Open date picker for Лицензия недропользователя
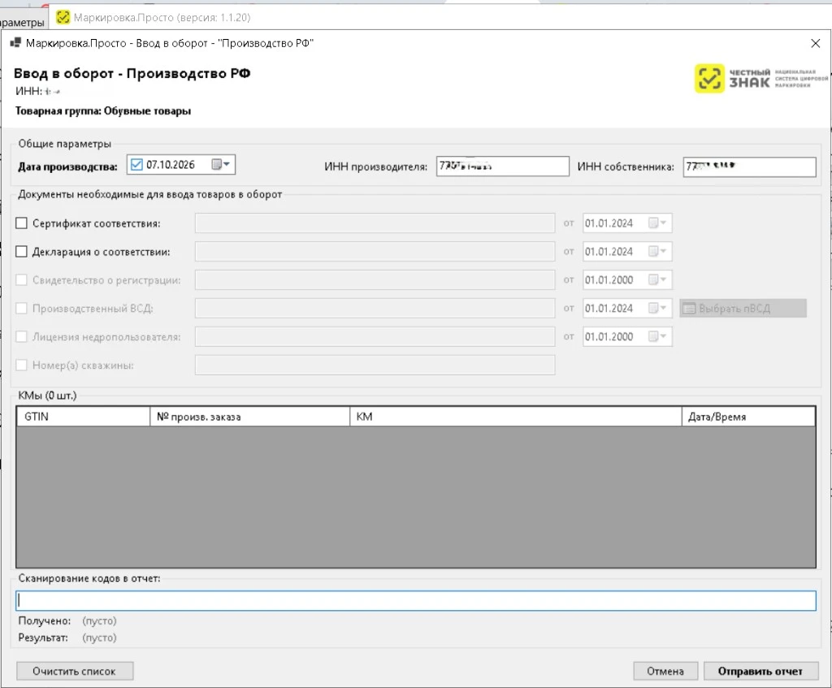Image resolution: width=832 pixels, height=688 pixels. [x=656, y=336]
